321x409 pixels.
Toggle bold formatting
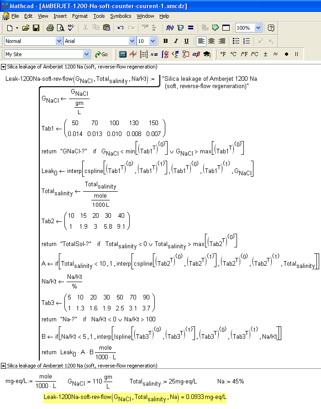point(165,41)
